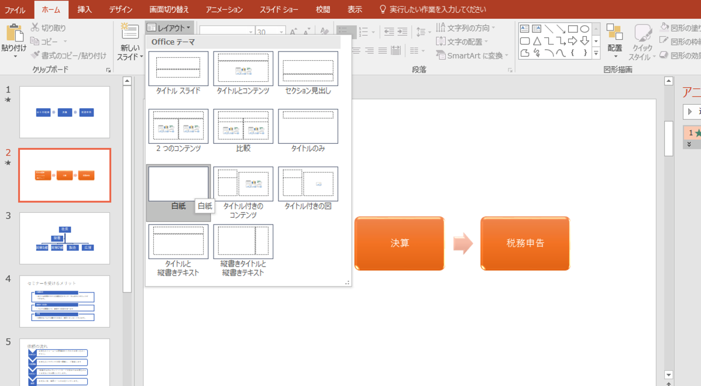Click the New Slide (新しいスライド) icon

tap(130, 32)
